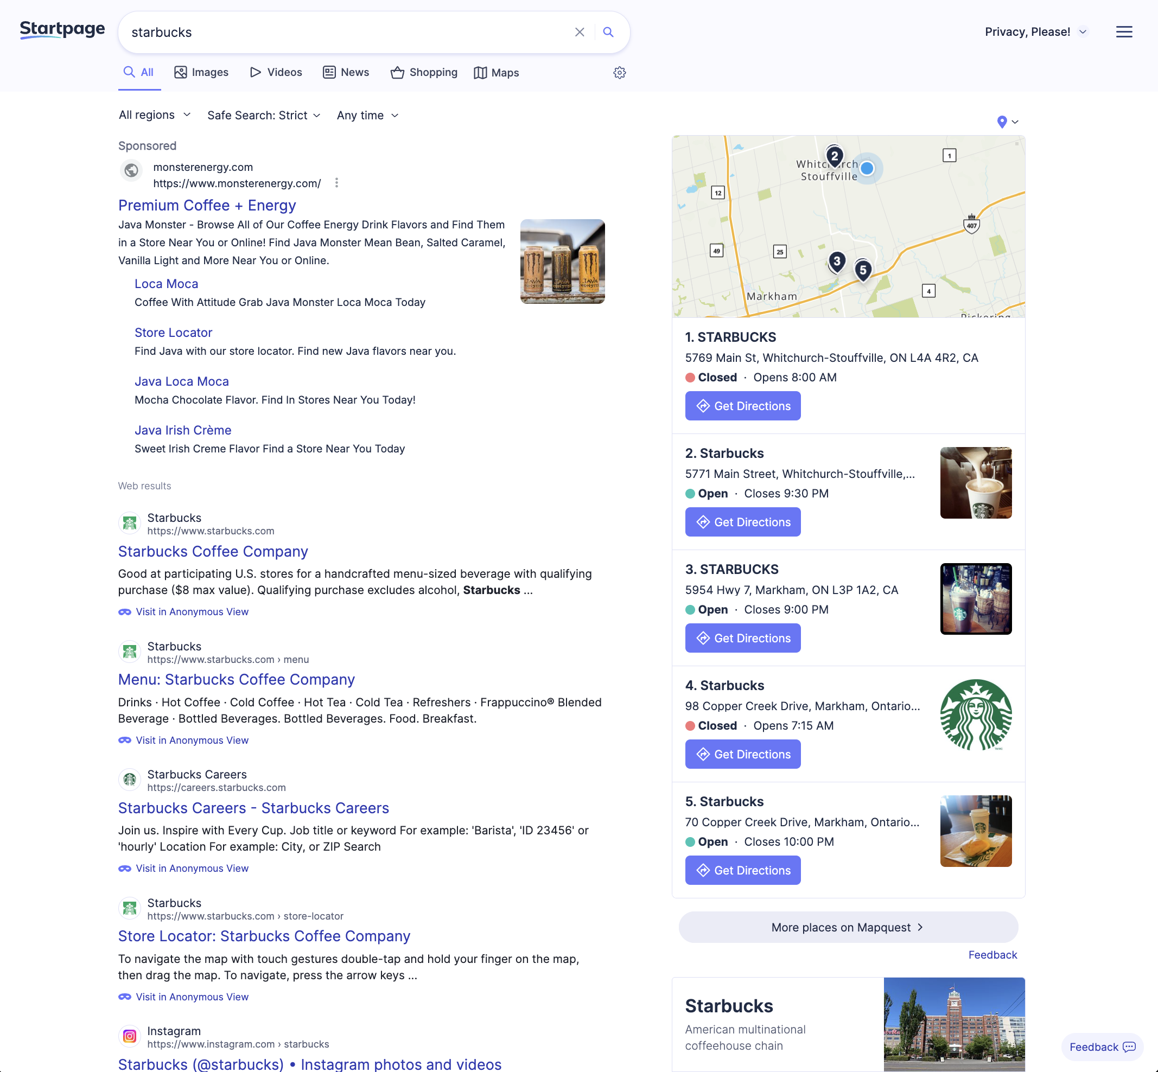Click the Feedback link under the map panel

pyautogui.click(x=992, y=955)
